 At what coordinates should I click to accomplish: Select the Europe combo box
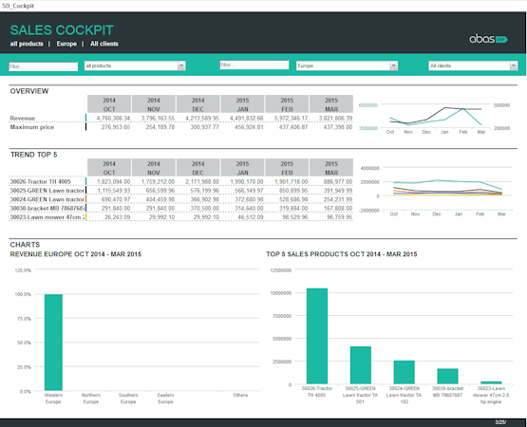point(347,65)
